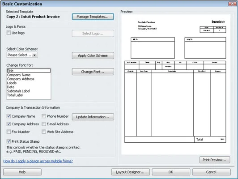Uncheck the Company Name checkbox
238x179 pixels.
tap(8, 116)
